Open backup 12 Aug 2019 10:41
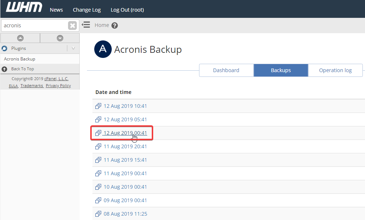Image resolution: width=365 pixels, height=220 pixels. [125, 106]
